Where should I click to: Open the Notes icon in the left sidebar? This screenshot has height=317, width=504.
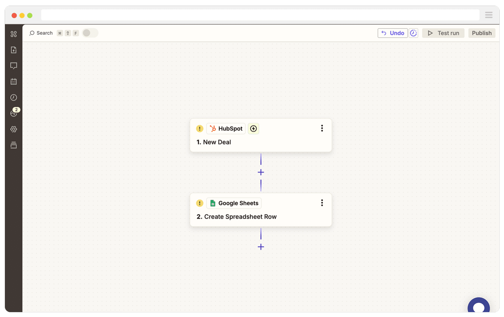[x=13, y=50]
